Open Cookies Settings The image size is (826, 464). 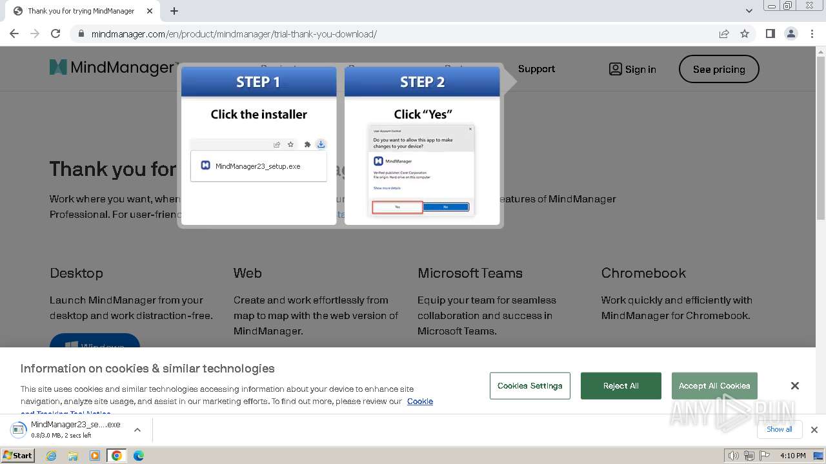point(530,385)
